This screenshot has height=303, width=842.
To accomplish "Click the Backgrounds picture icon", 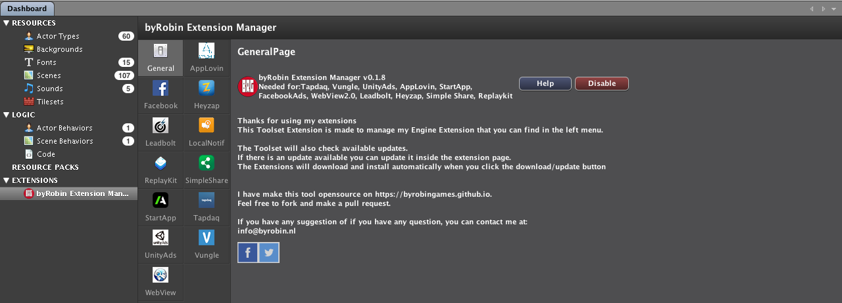I will [x=29, y=49].
